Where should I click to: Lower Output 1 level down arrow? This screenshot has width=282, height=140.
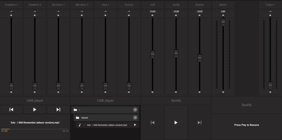pyautogui.click(x=270, y=92)
